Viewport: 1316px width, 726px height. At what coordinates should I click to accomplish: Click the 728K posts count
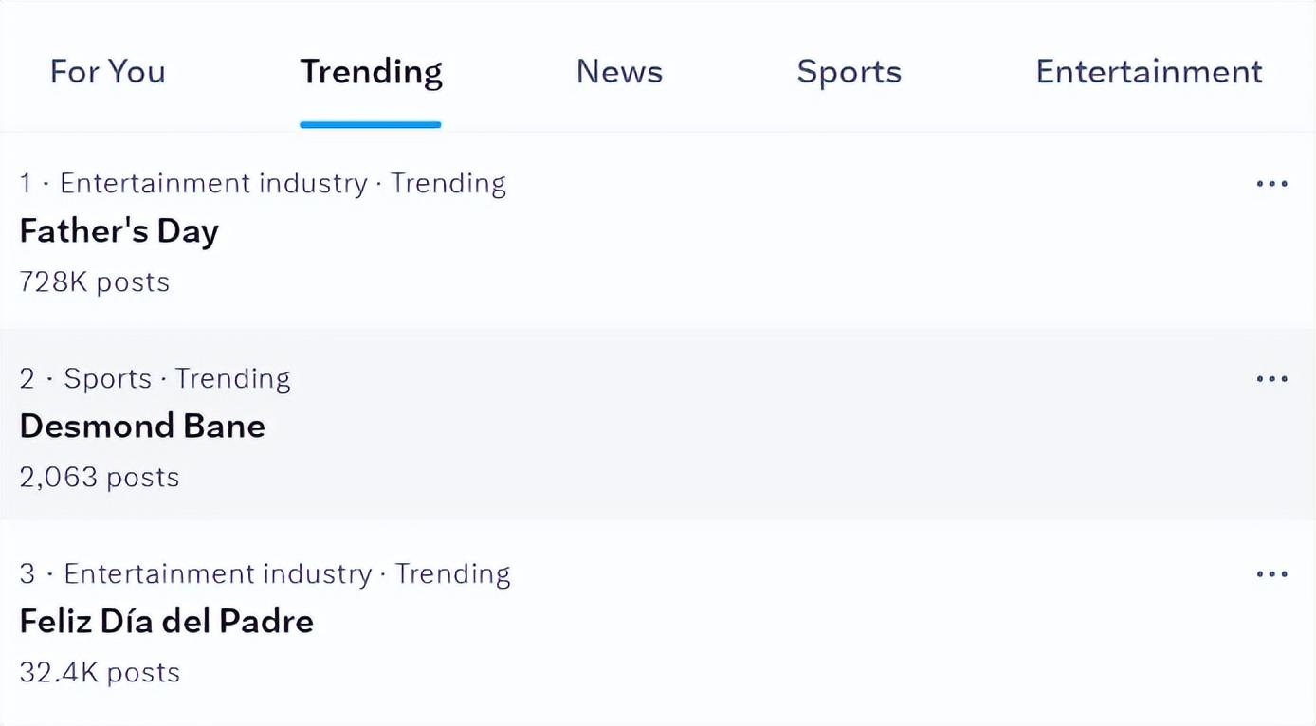click(x=94, y=282)
